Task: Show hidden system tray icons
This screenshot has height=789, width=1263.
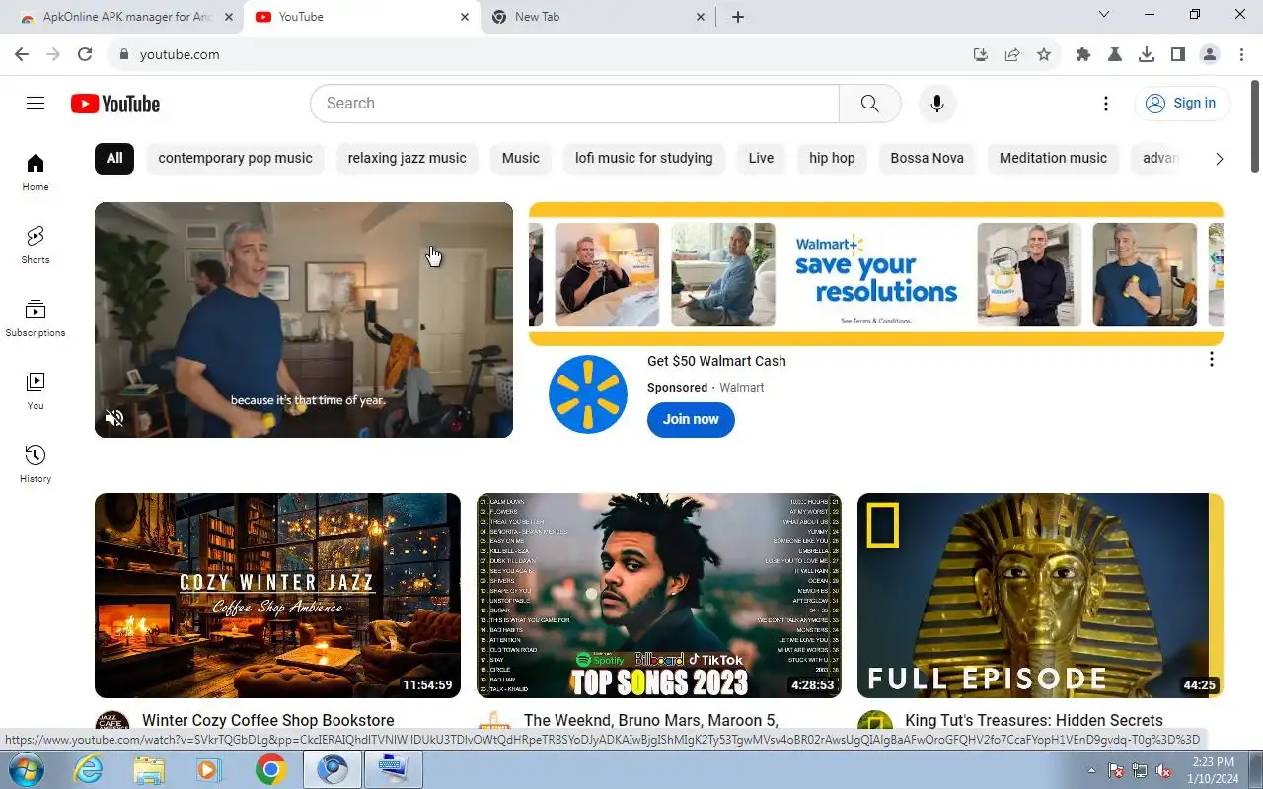Action: (x=1091, y=770)
